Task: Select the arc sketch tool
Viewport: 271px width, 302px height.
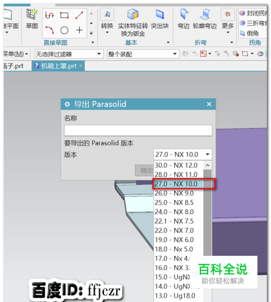Action: coord(49,30)
